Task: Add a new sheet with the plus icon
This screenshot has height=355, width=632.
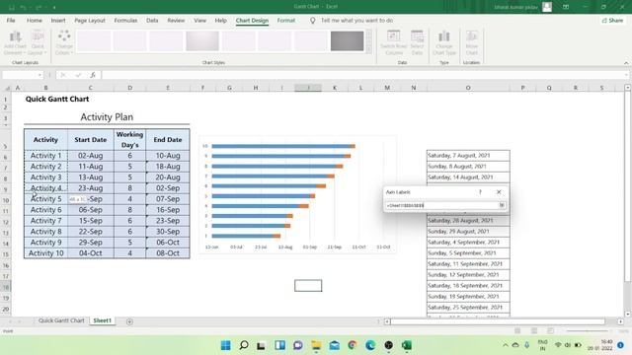Action: (x=129, y=321)
